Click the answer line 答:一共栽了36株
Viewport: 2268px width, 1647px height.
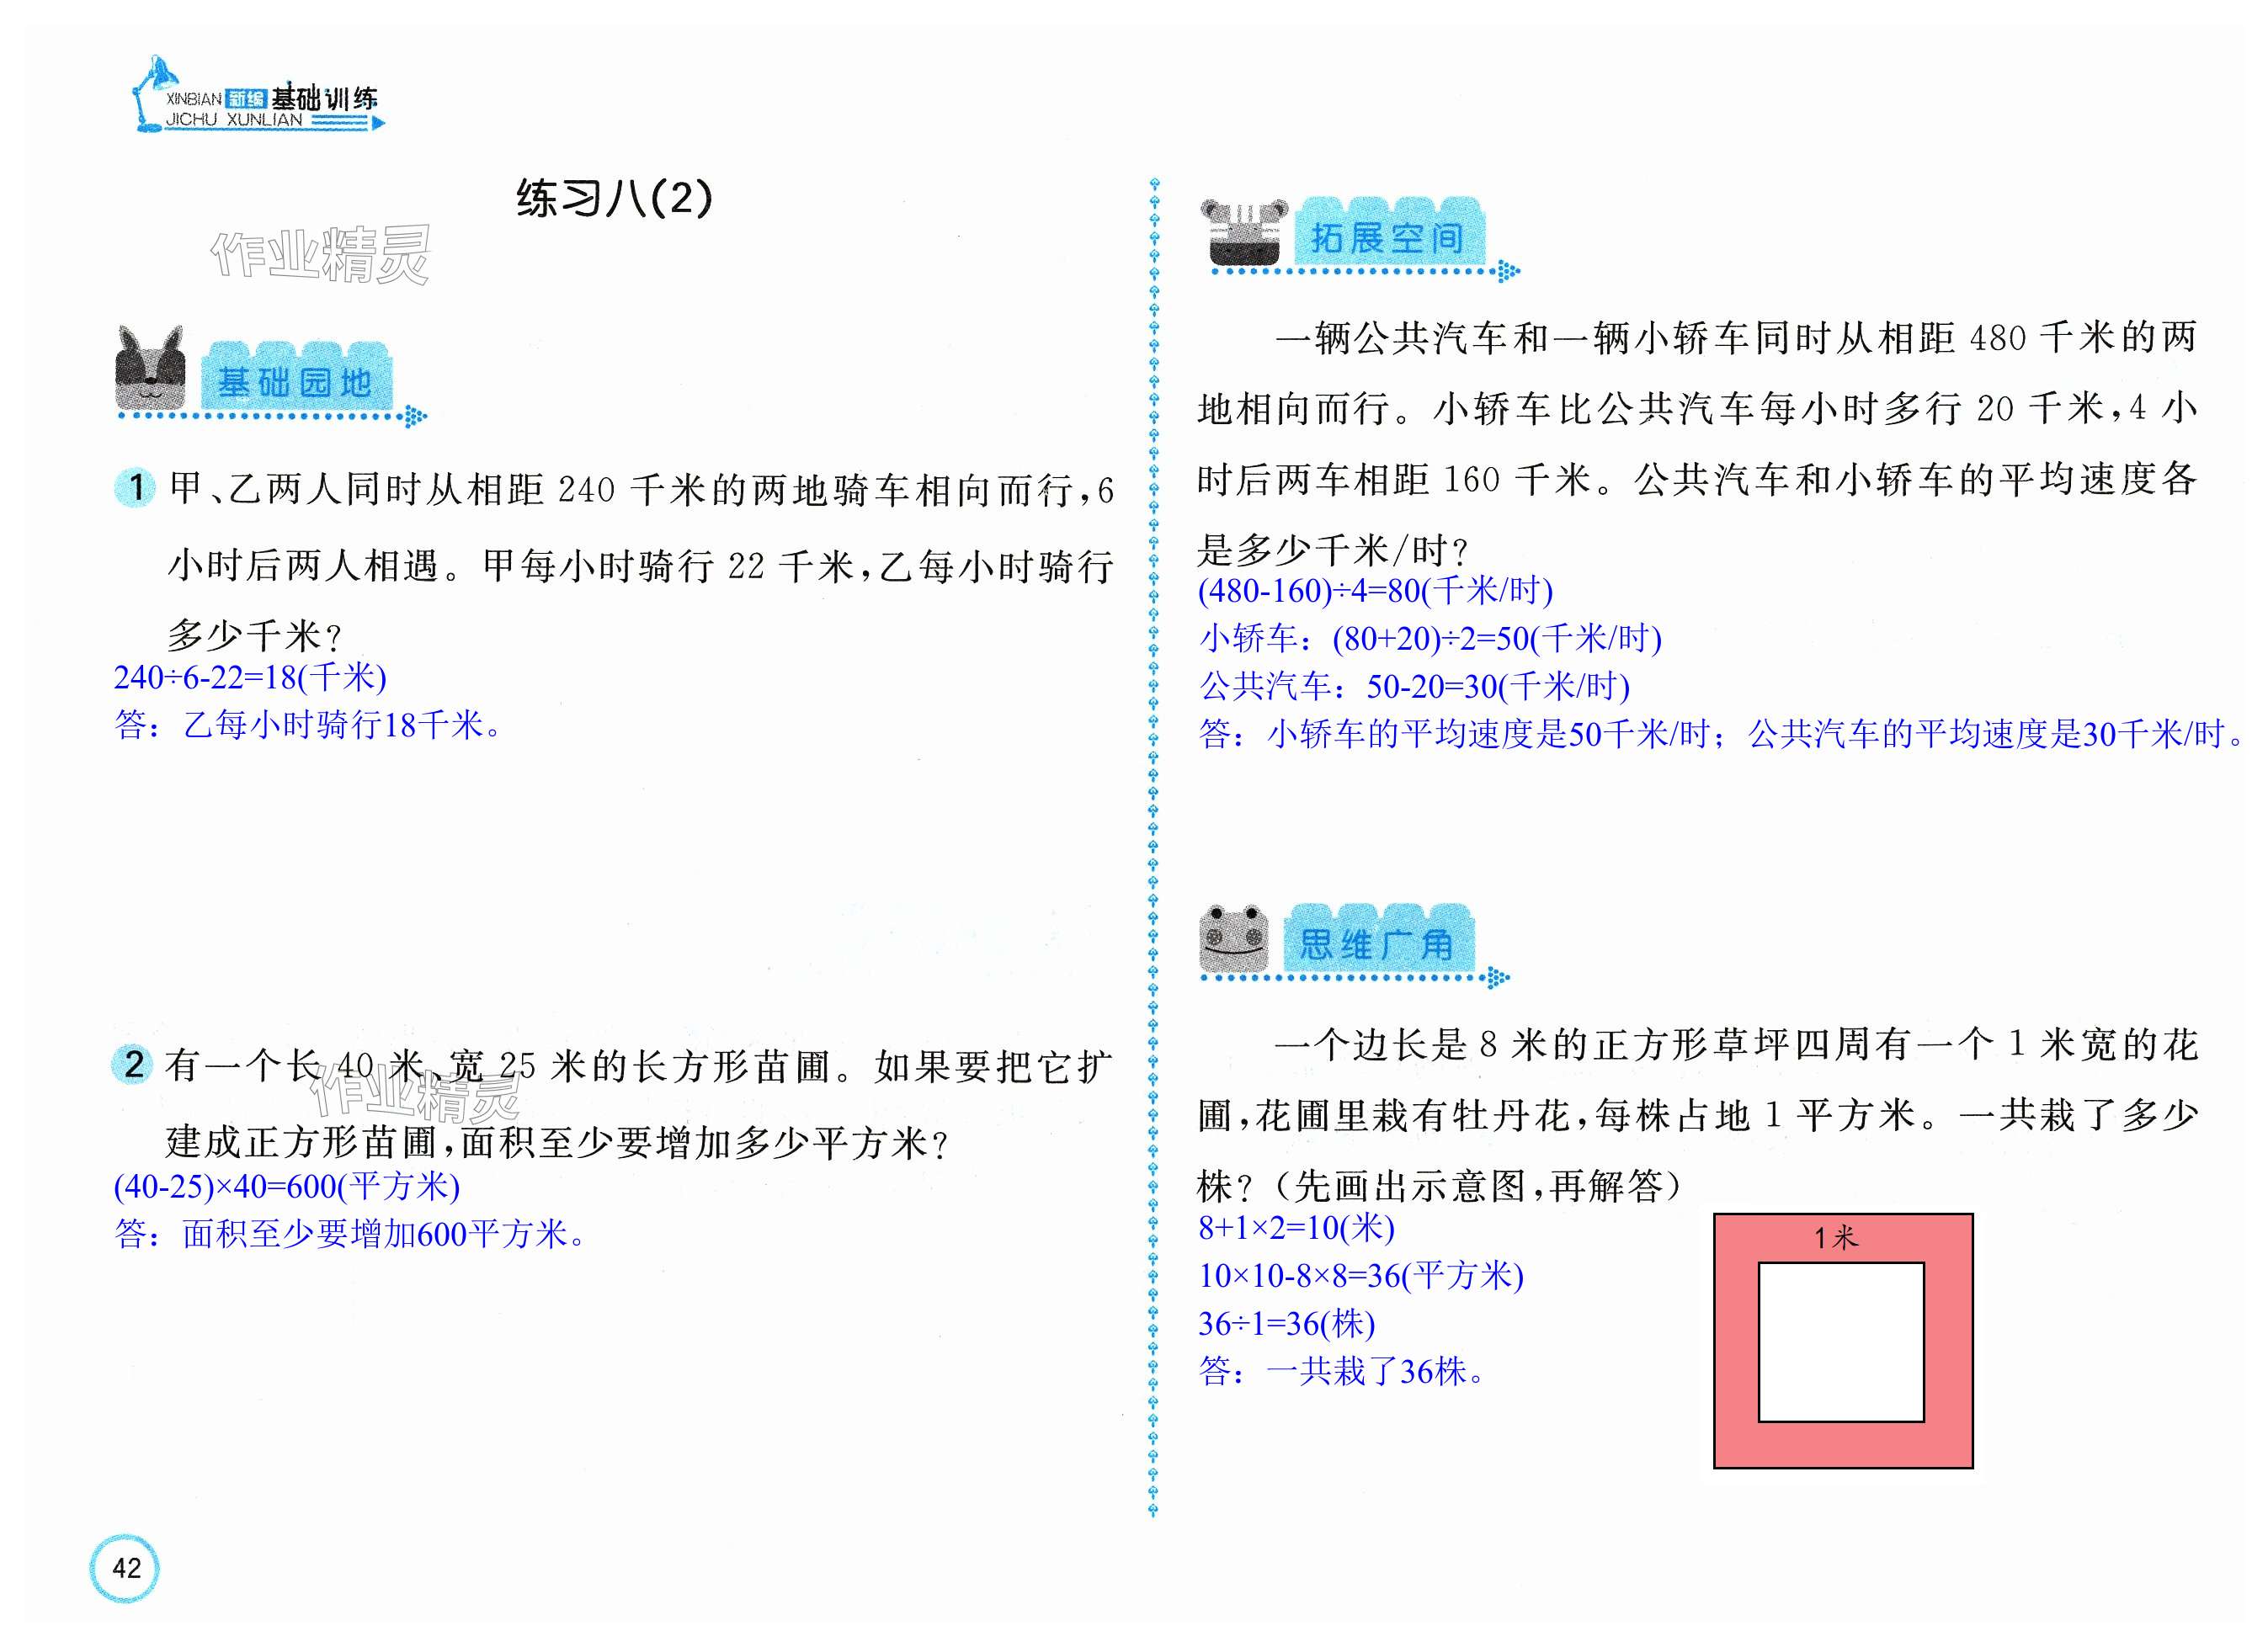[x=1340, y=1371]
